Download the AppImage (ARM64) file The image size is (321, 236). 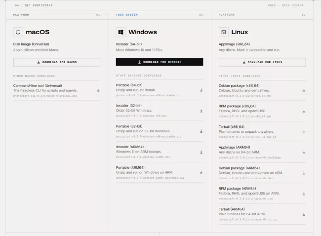(x=304, y=152)
